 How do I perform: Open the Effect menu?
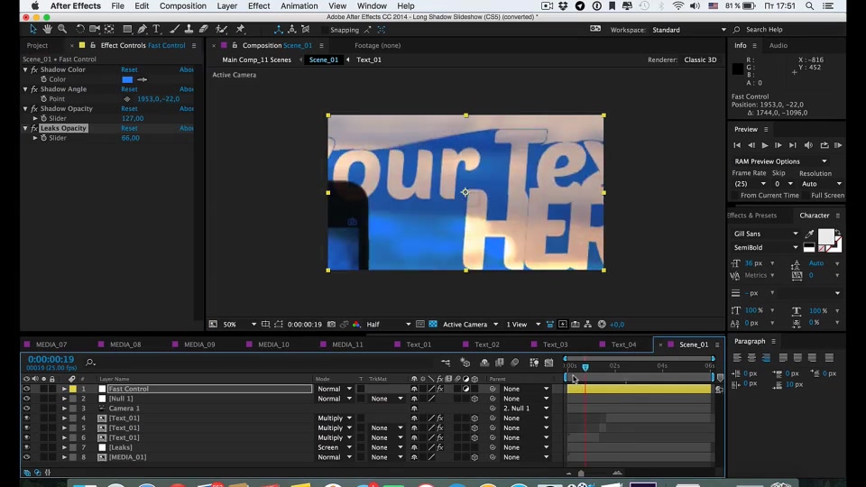[x=259, y=6]
